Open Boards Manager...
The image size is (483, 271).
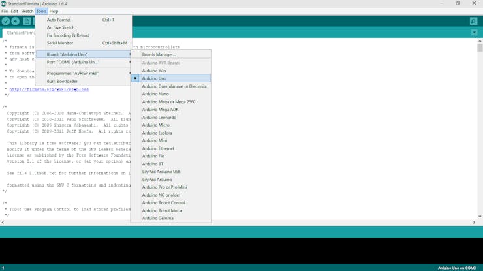159,55
